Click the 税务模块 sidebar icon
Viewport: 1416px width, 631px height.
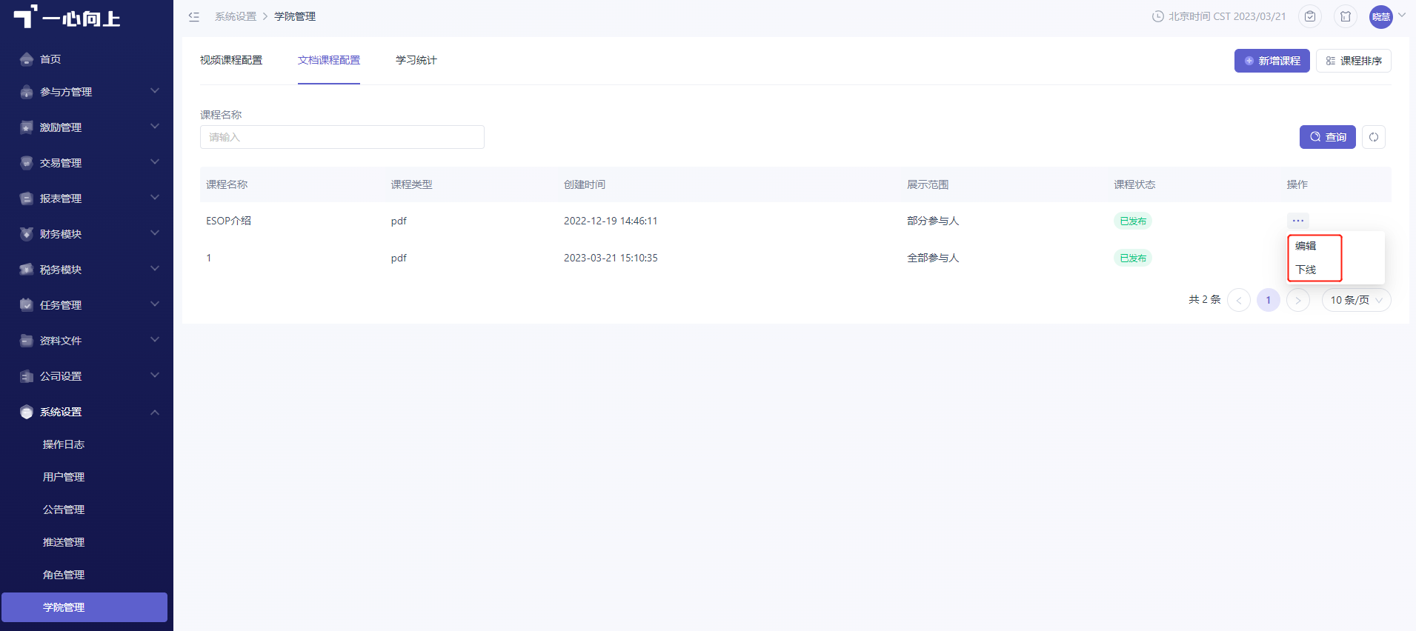click(27, 270)
